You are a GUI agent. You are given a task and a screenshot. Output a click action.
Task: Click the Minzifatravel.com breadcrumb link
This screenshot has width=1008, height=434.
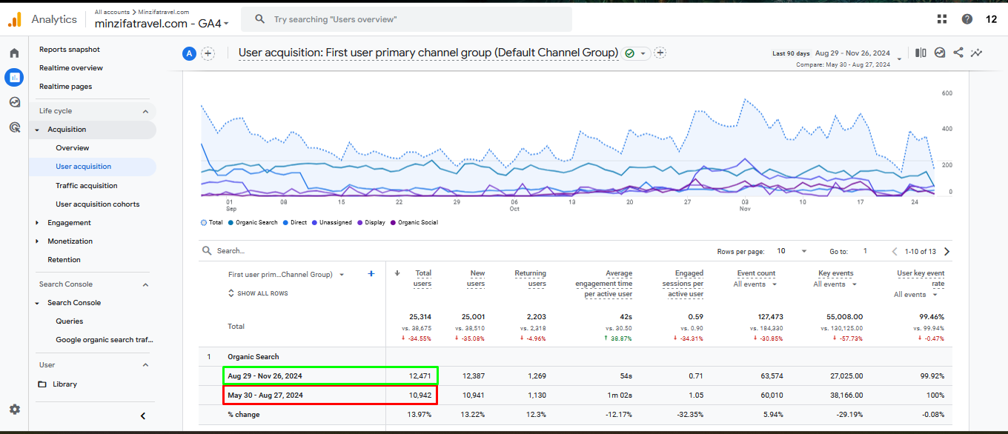coord(164,11)
